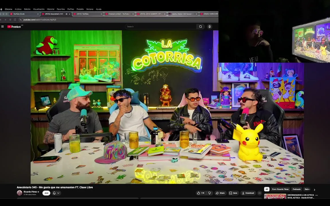Click the browser address bar URL

tap(40, 20)
